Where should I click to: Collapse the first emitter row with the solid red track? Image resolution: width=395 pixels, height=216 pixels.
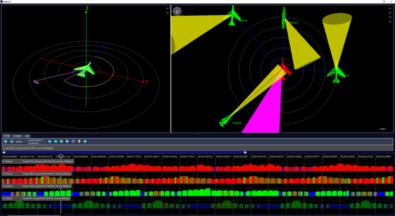point(3,161)
